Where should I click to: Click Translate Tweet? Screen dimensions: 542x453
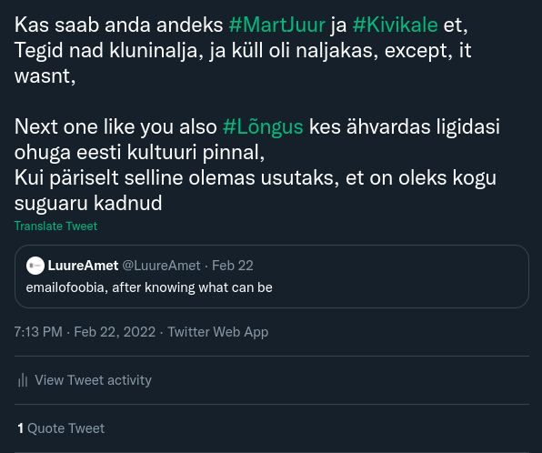(55, 226)
